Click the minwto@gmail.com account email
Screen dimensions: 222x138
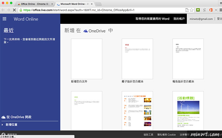pos(201,19)
